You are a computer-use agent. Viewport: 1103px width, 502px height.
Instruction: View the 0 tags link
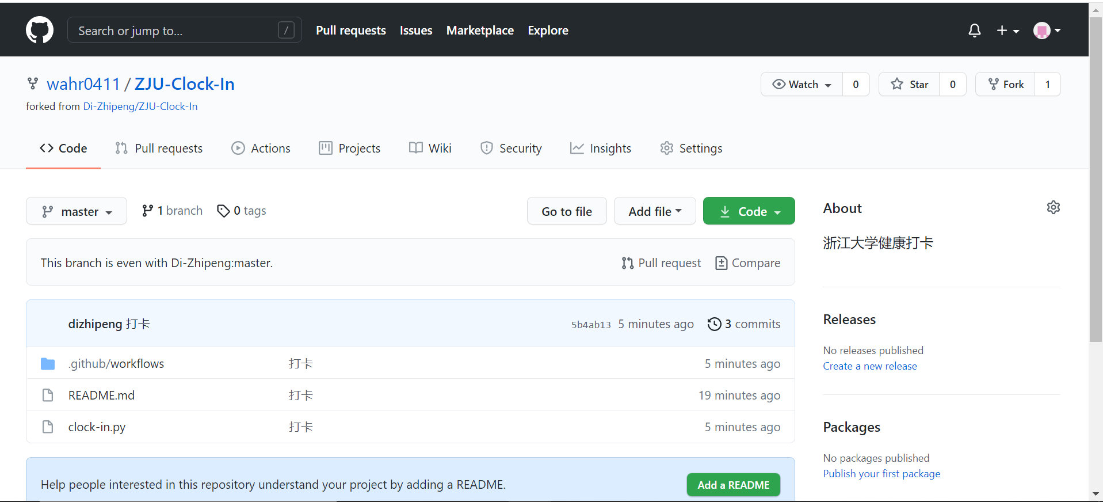242,211
